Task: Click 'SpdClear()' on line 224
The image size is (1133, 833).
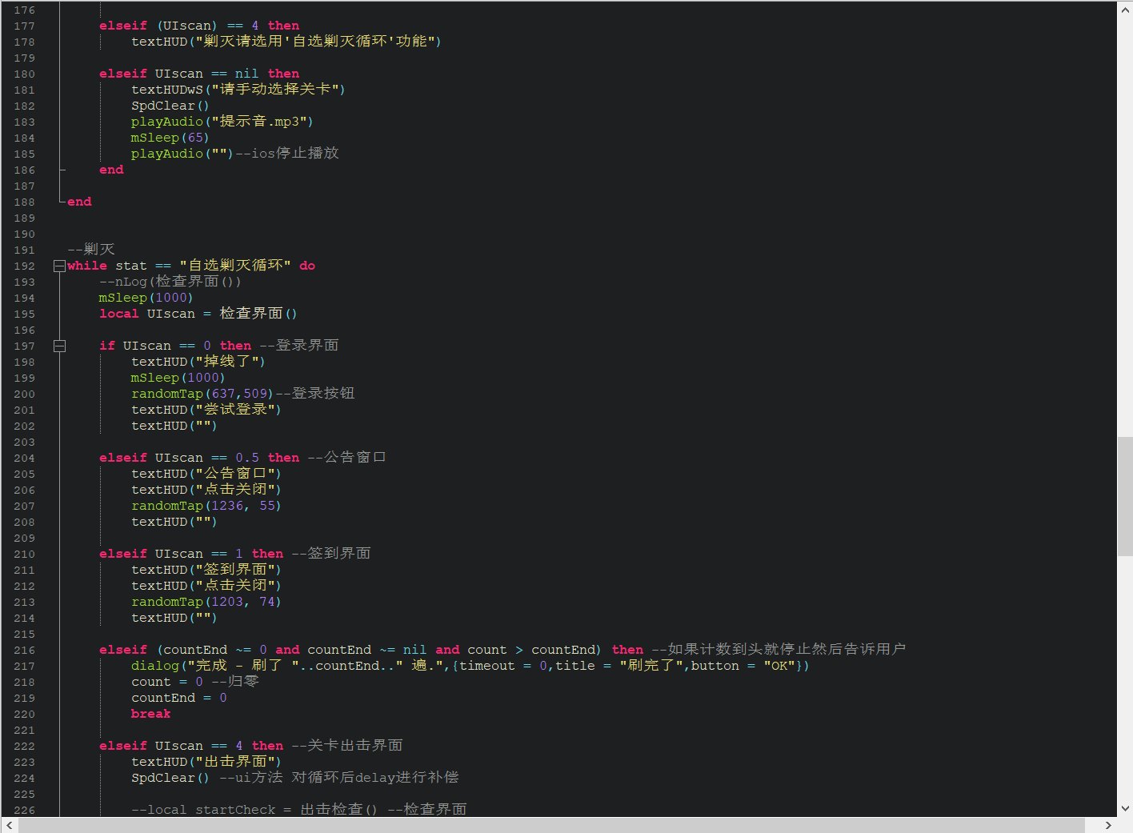Action: pos(170,778)
